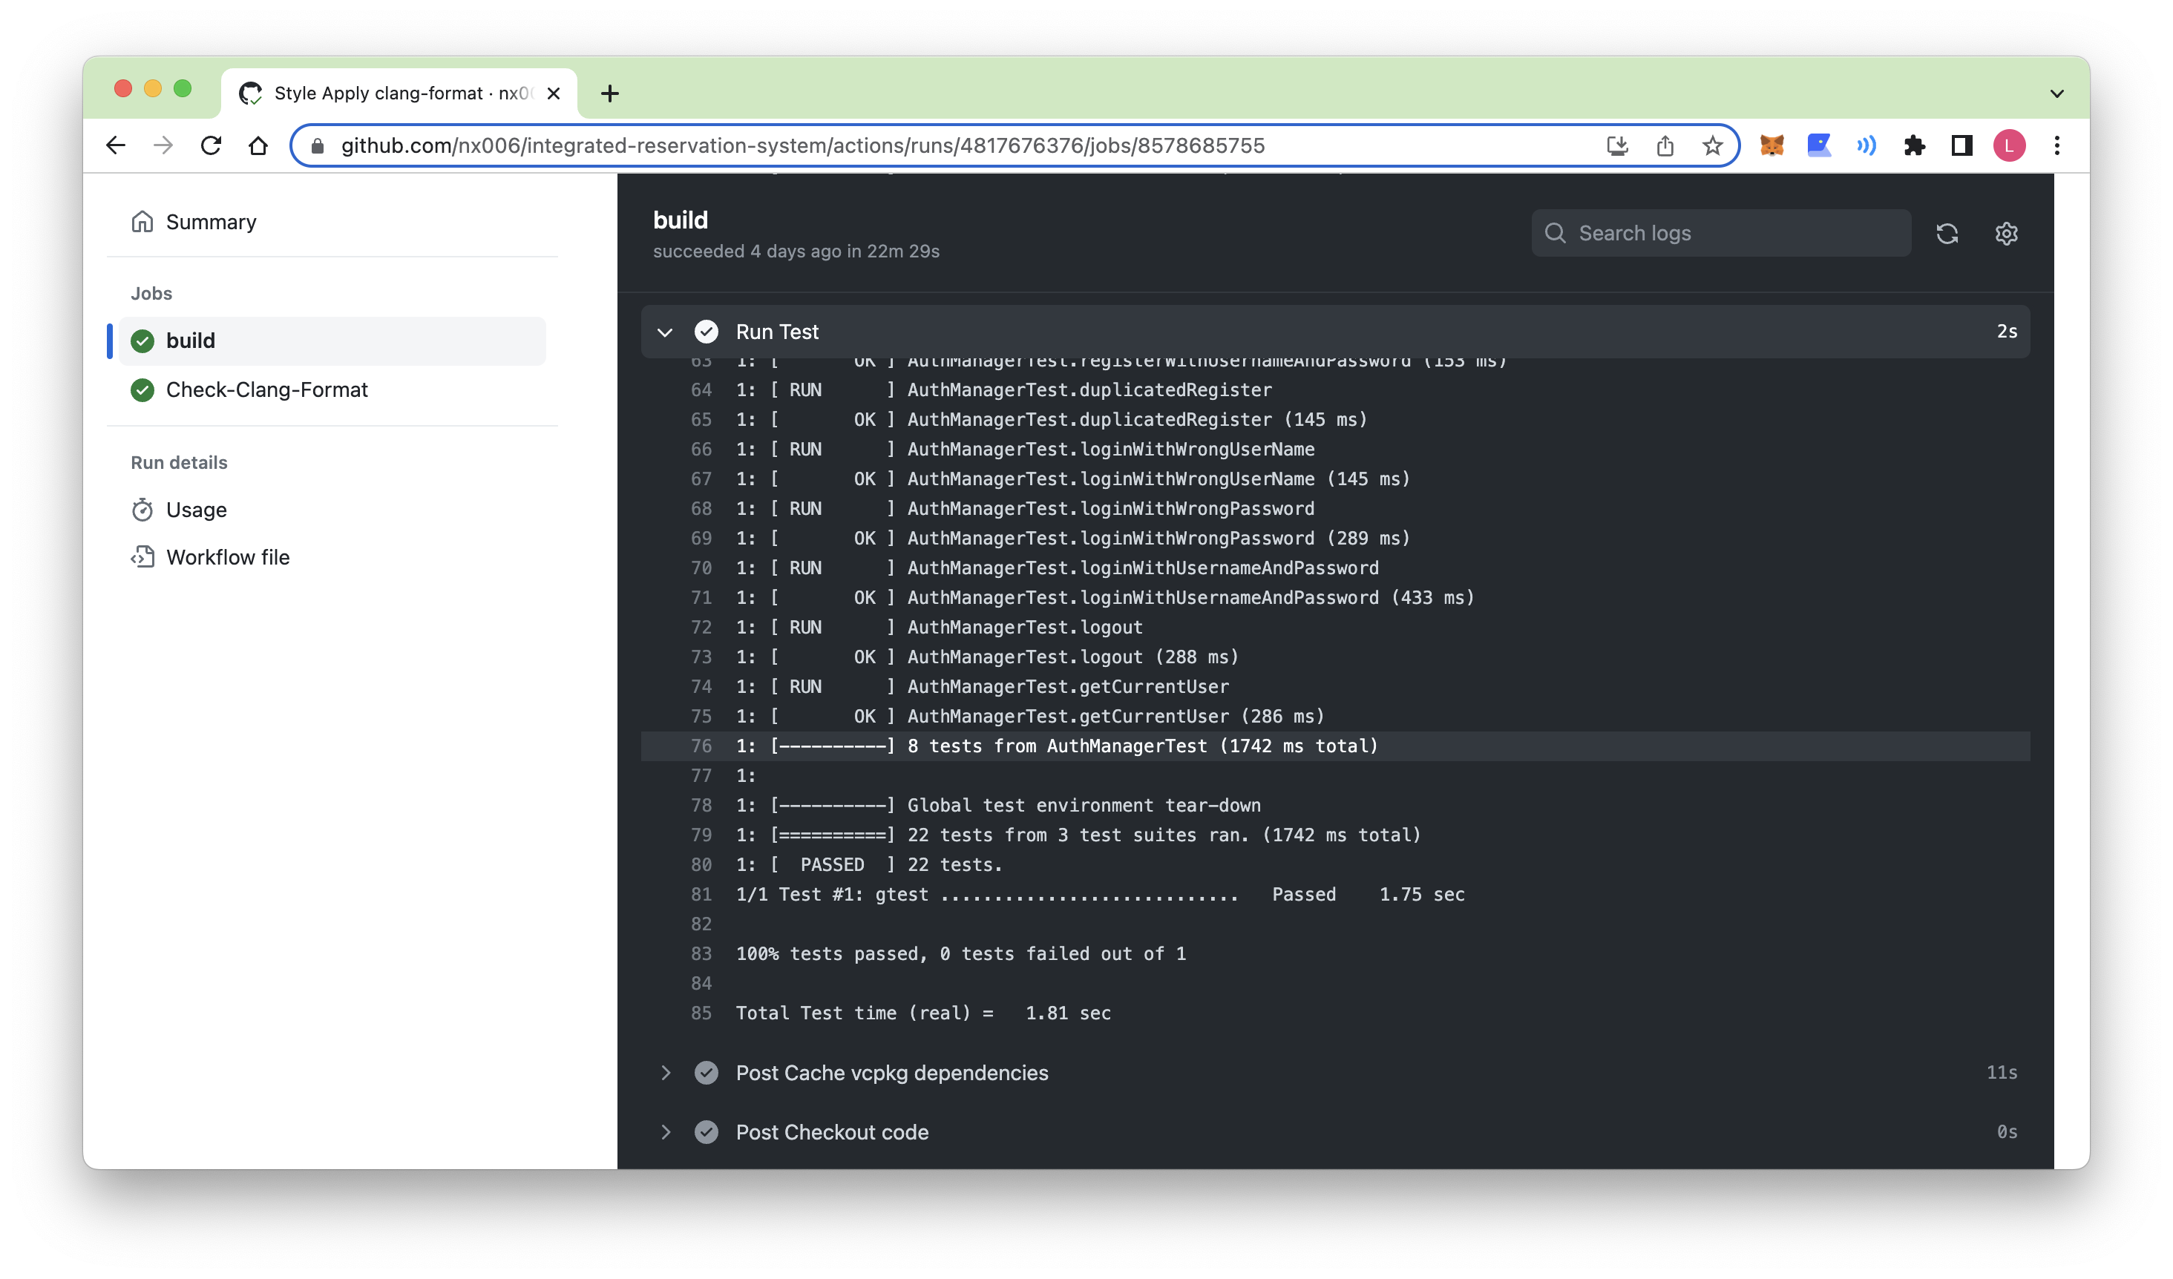Screen dimensions: 2173x1279
Task: Close the Style Apply clang-format tab
Action: point(554,93)
